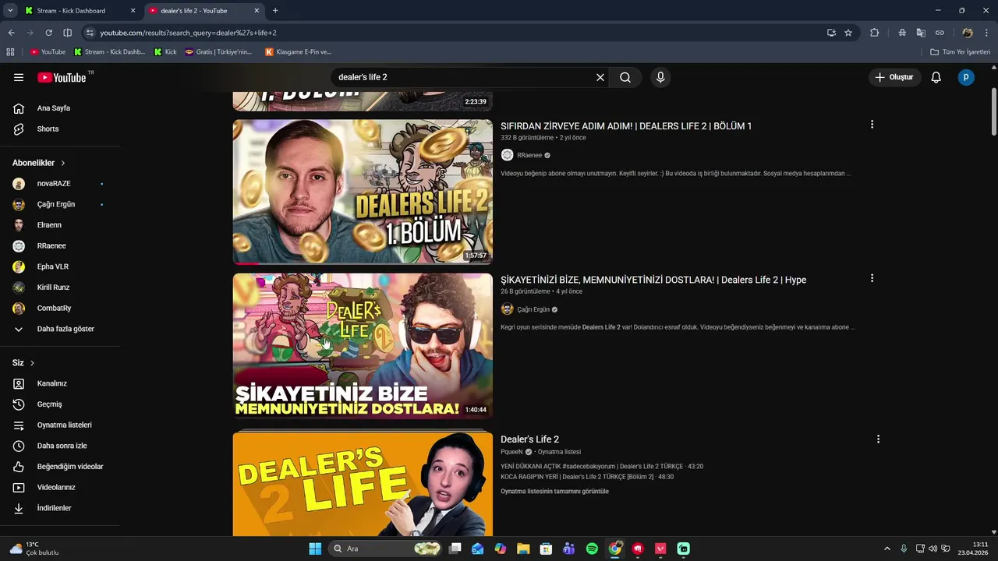The width and height of the screenshot is (998, 561).
Task: Expand the Abonelikler section chevron
Action: (62, 163)
